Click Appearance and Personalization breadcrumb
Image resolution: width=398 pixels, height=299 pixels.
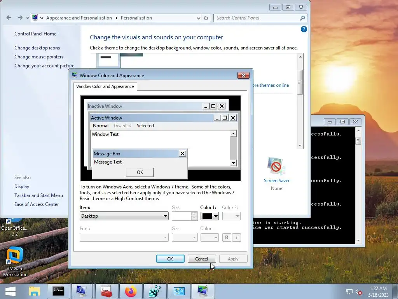pyautogui.click(x=79, y=18)
